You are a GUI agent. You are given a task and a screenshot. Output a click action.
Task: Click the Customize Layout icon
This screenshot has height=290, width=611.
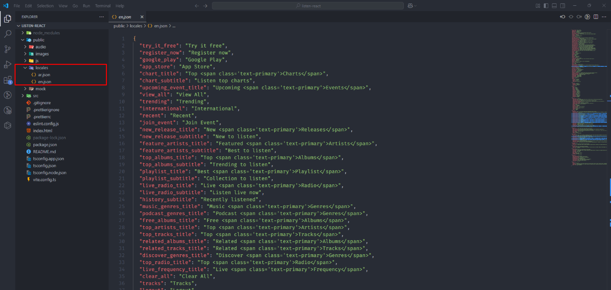pos(538,6)
